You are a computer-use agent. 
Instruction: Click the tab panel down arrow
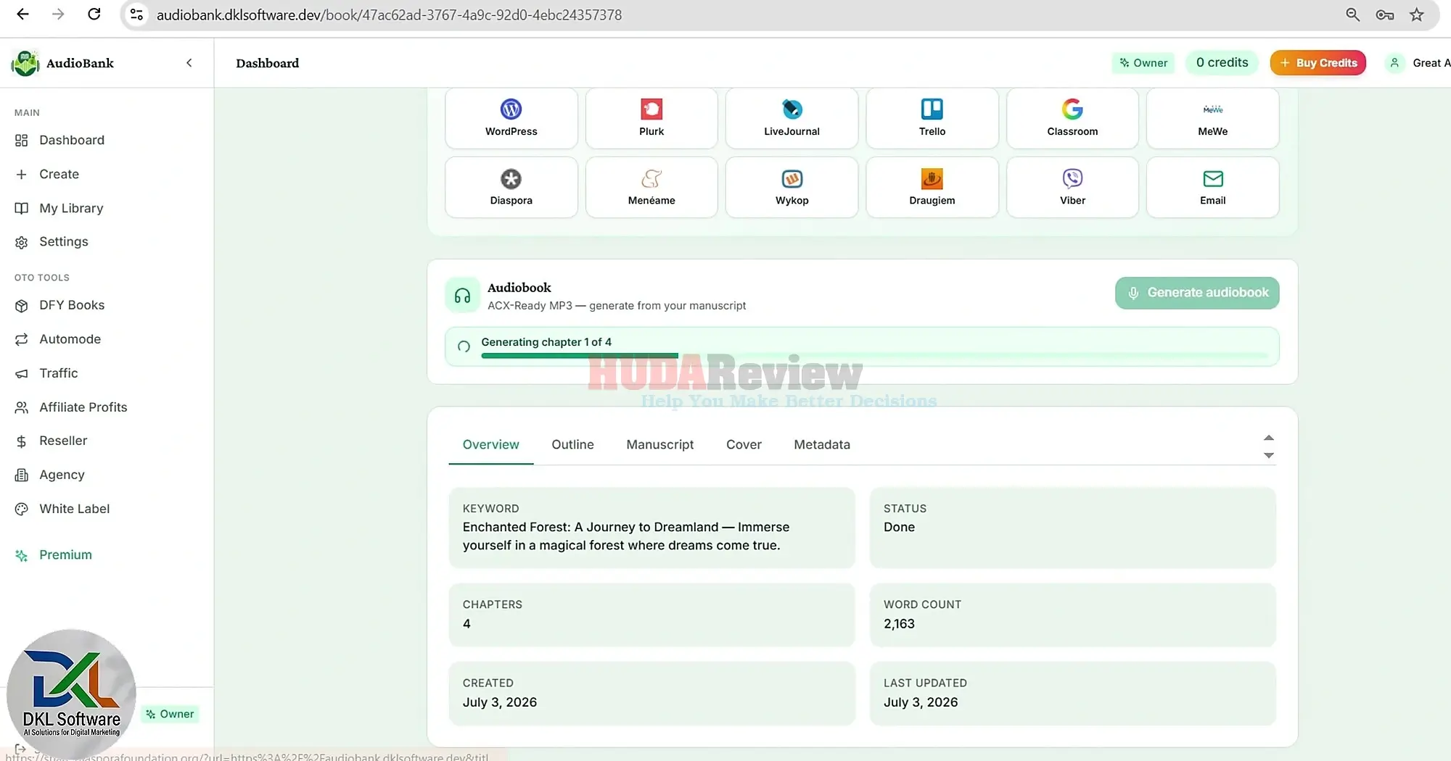point(1268,456)
